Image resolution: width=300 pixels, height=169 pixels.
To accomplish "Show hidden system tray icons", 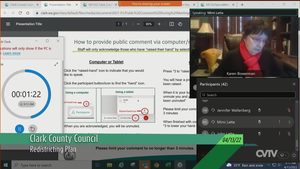I will 269,165.
